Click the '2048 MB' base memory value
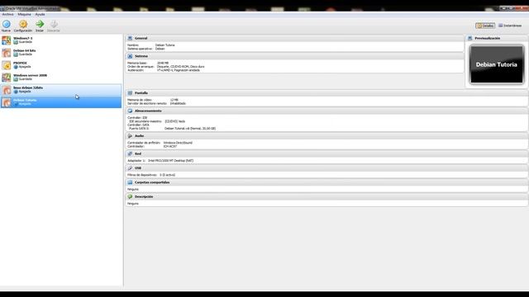 (163, 63)
